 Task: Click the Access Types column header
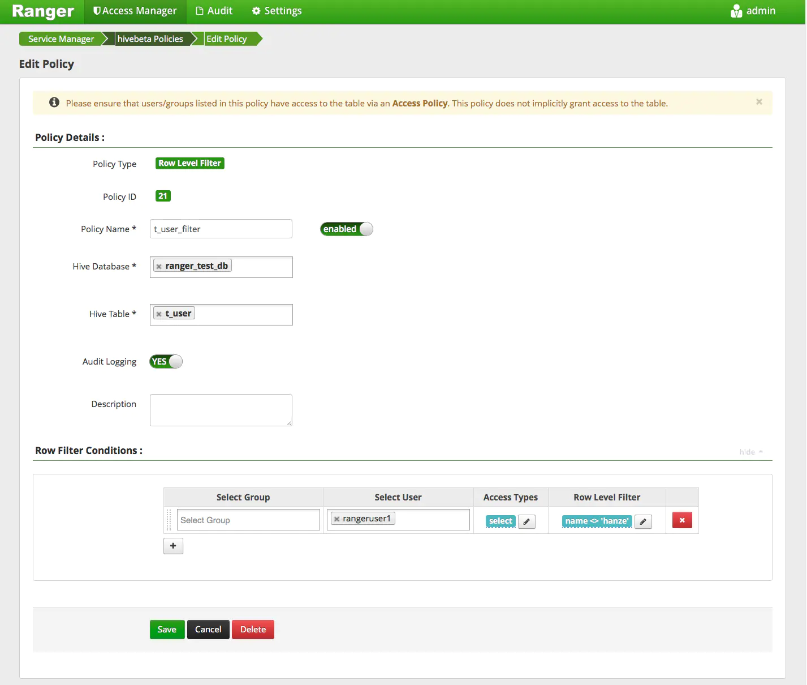coord(511,497)
